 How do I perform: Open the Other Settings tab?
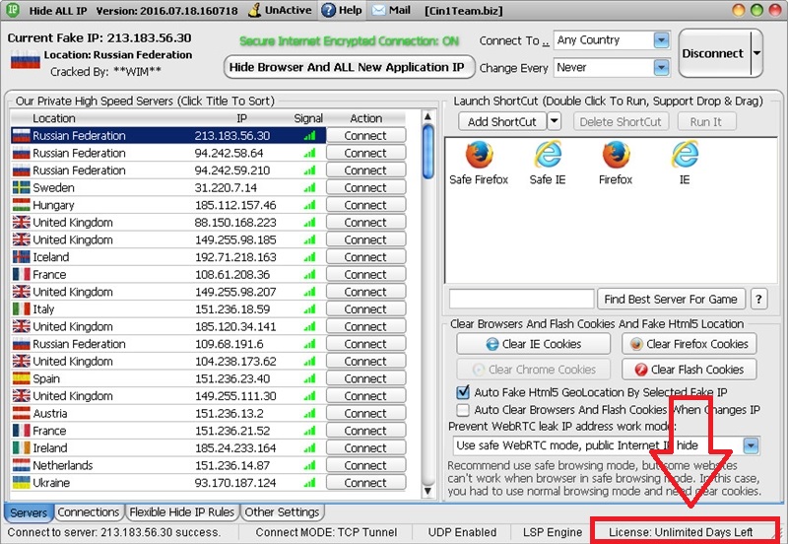(x=282, y=512)
